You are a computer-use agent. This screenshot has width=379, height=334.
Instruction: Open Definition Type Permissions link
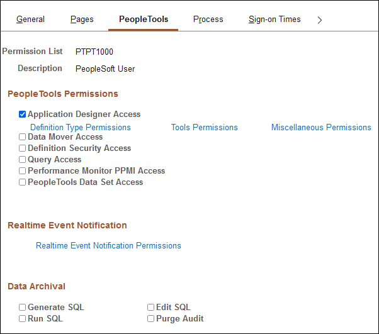[81, 128]
